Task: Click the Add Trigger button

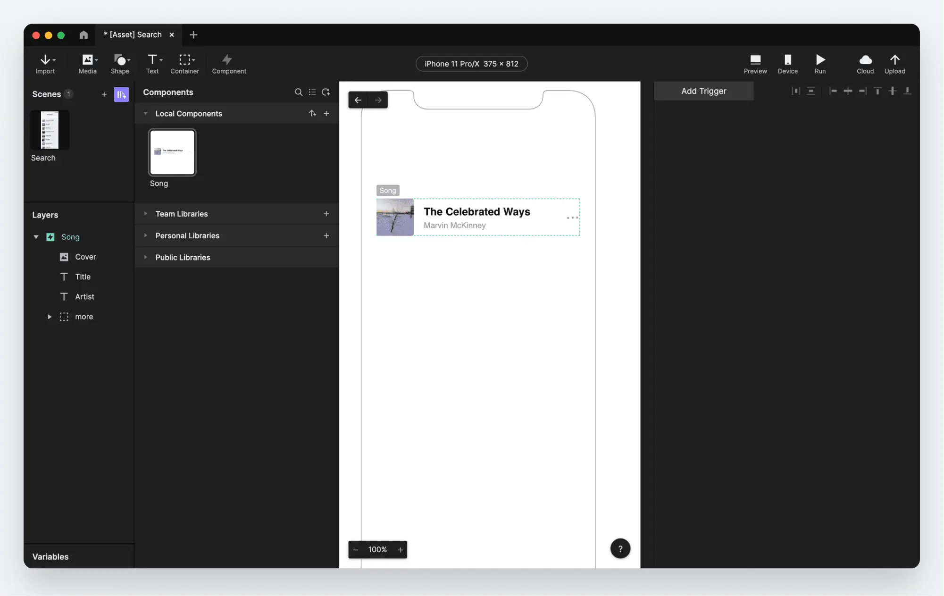Action: click(703, 91)
